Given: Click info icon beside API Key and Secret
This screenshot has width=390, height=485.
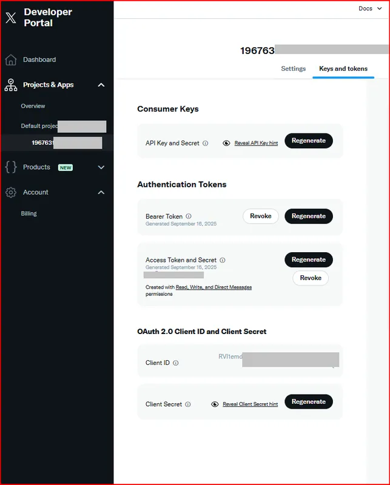Looking at the screenshot, I should tap(205, 144).
